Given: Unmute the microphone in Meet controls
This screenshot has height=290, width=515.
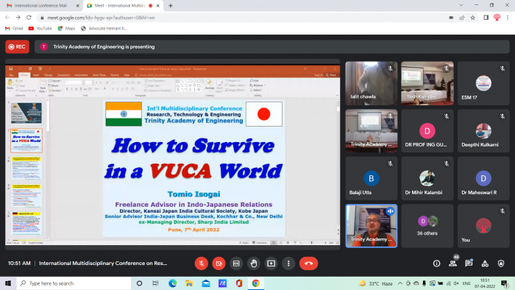Looking at the screenshot, I should click(202, 264).
